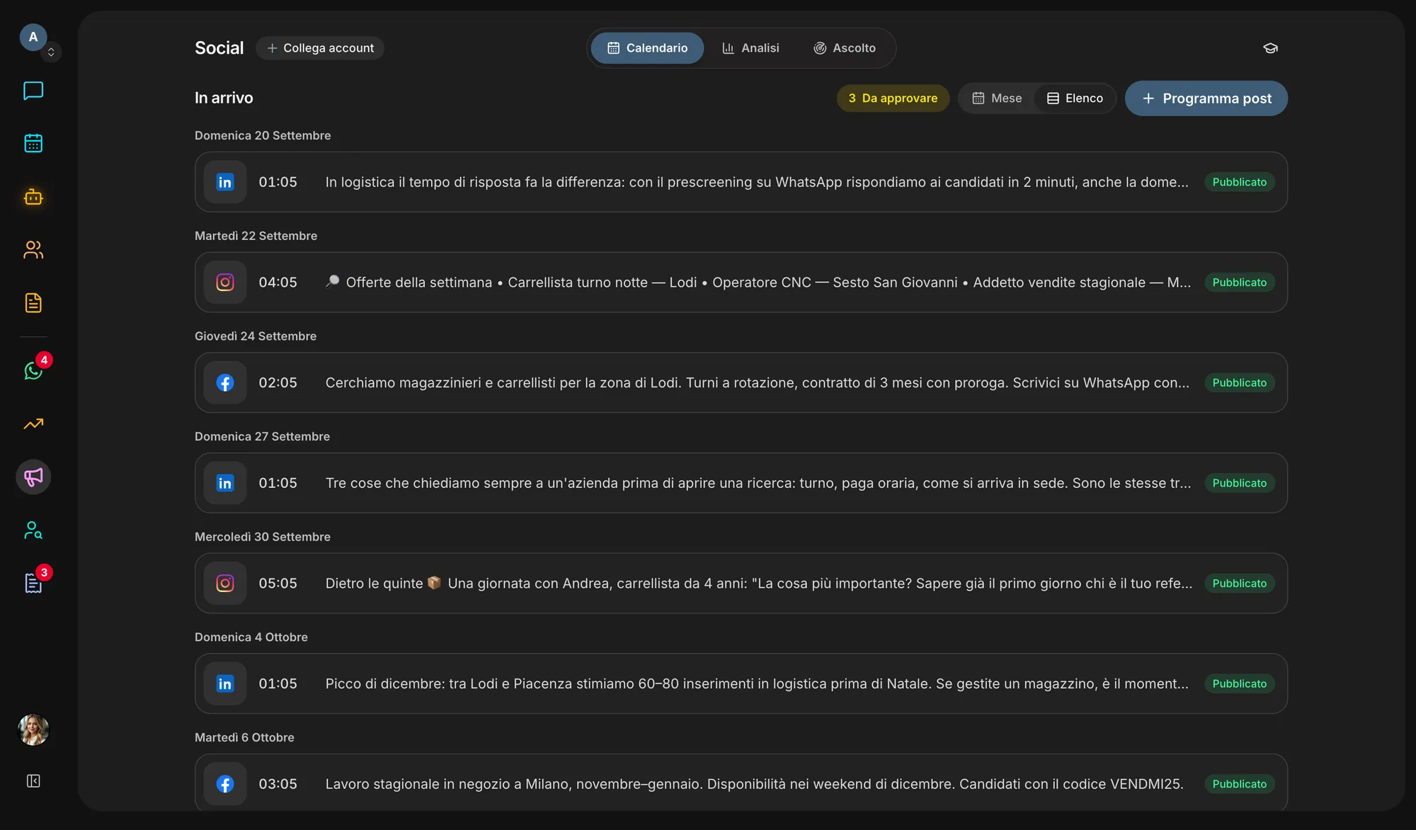Click Instagram icon of Dietro le quinte post
This screenshot has width=1416, height=830.
point(225,584)
